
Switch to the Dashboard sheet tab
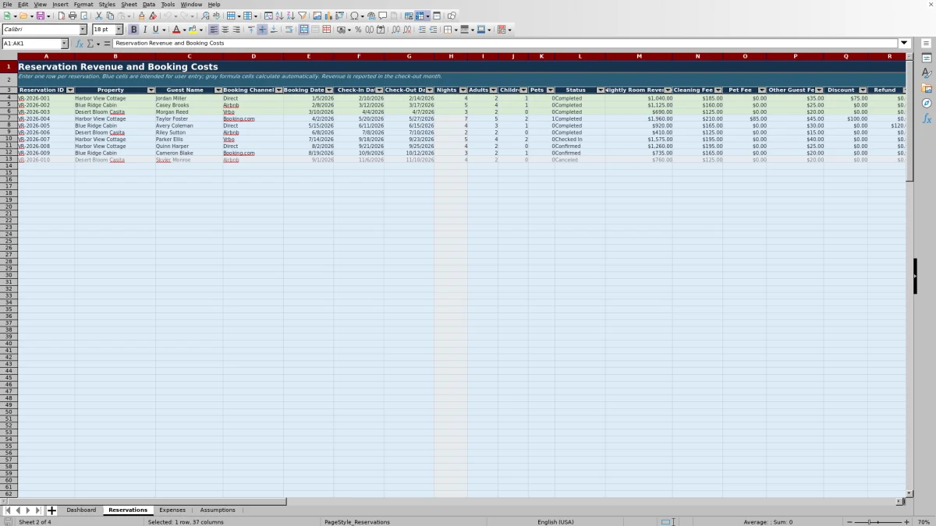pos(81,510)
